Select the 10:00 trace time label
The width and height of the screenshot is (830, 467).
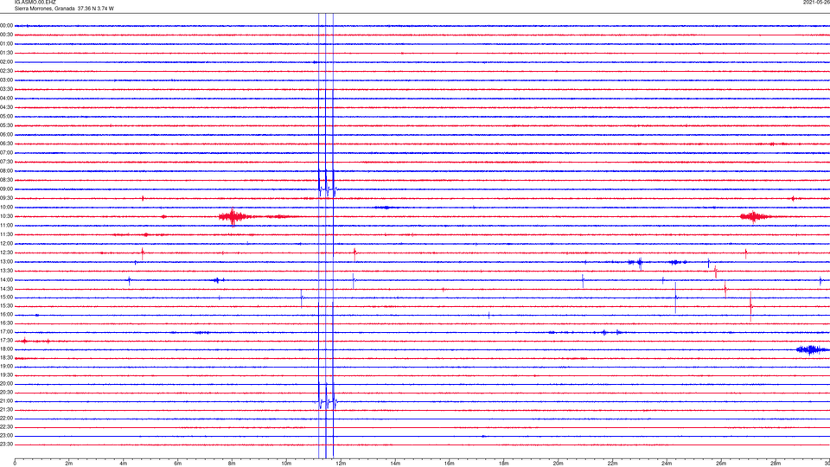(x=6, y=207)
